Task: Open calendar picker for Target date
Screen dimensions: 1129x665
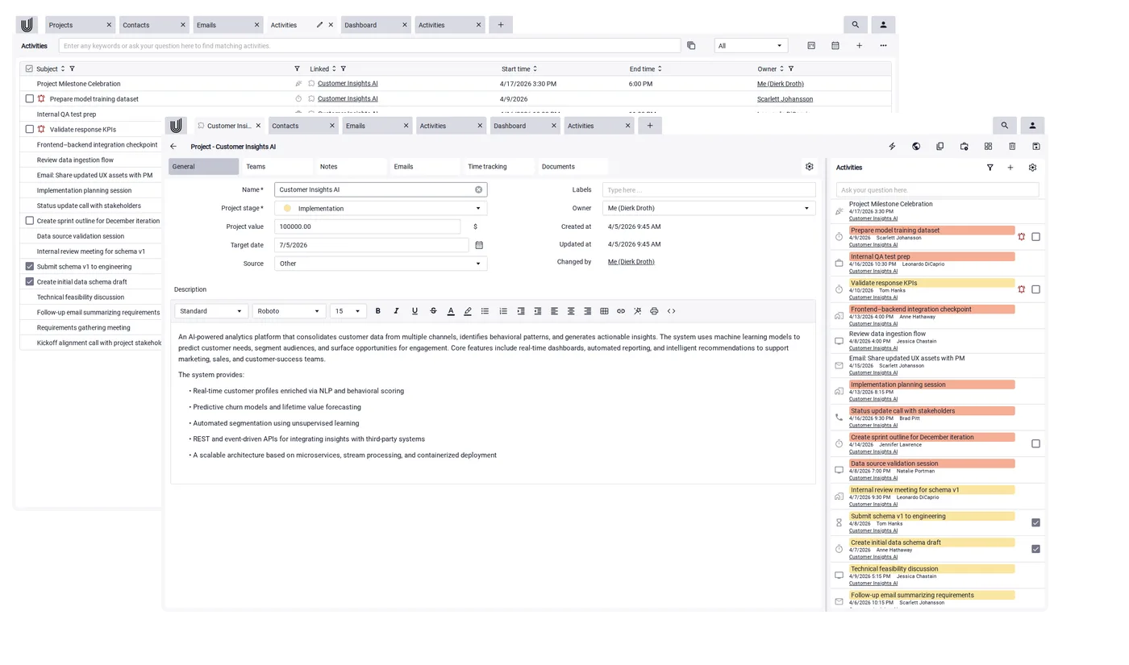Action: click(479, 245)
